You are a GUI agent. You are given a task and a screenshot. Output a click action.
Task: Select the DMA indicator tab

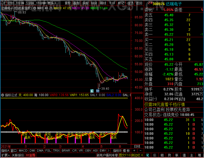pyautogui.click(x=40, y=151)
